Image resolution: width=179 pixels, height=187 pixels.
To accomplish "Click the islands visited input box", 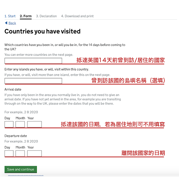I will point(33,81).
